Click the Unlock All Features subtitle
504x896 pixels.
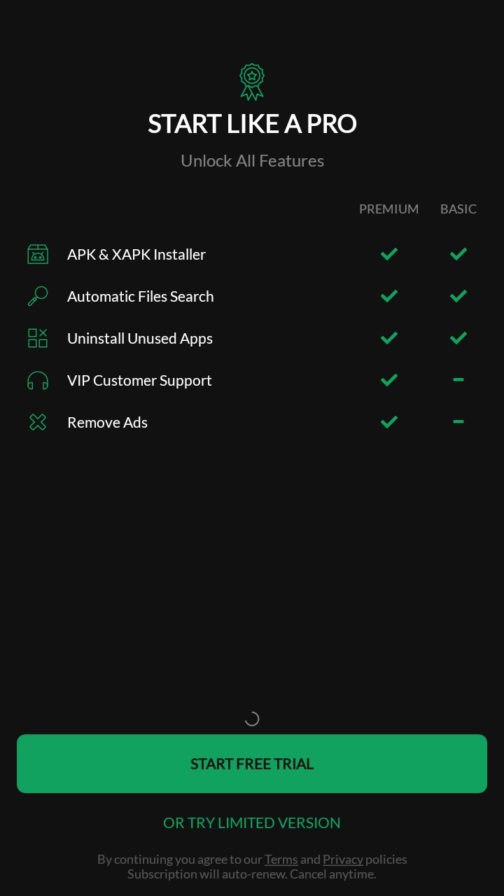coord(252,160)
